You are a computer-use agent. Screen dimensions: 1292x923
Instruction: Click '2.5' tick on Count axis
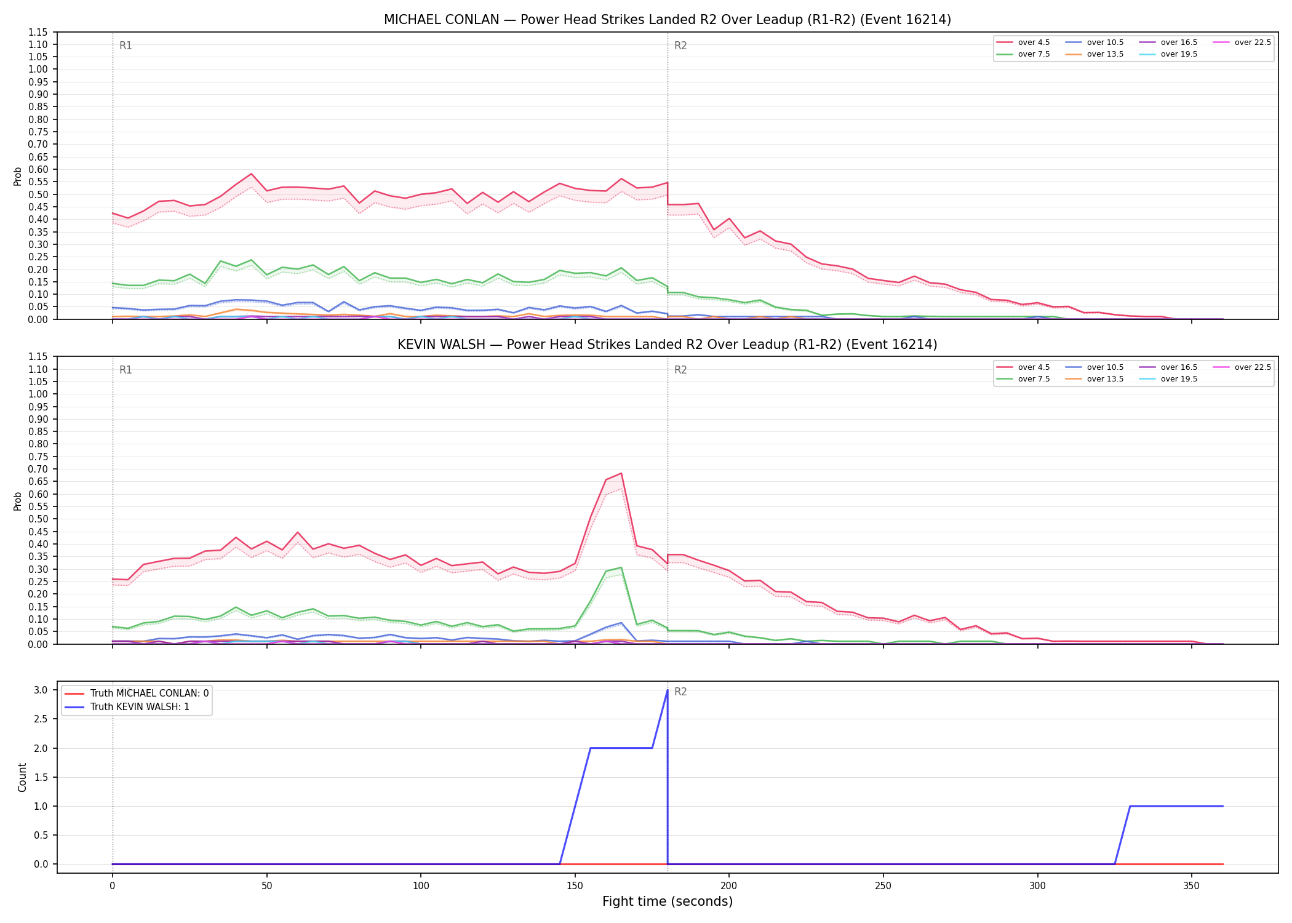point(41,719)
